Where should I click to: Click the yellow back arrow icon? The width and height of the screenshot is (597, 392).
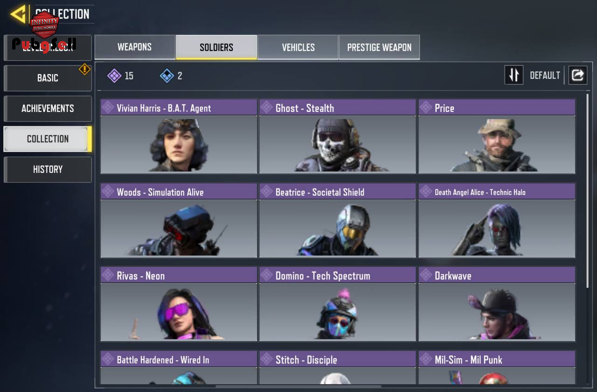(19, 14)
